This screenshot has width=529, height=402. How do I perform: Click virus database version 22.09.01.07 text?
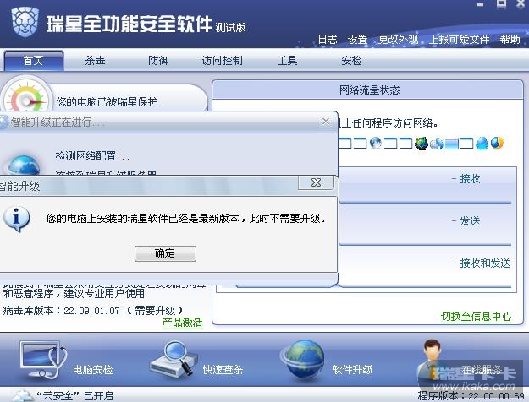pyautogui.click(x=91, y=311)
